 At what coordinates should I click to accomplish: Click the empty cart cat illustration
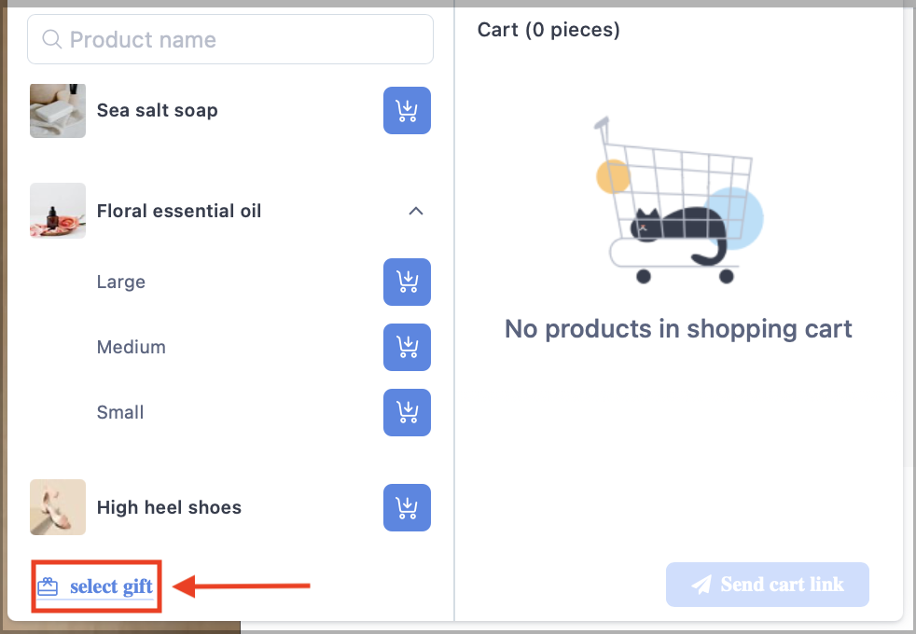pyautogui.click(x=678, y=200)
